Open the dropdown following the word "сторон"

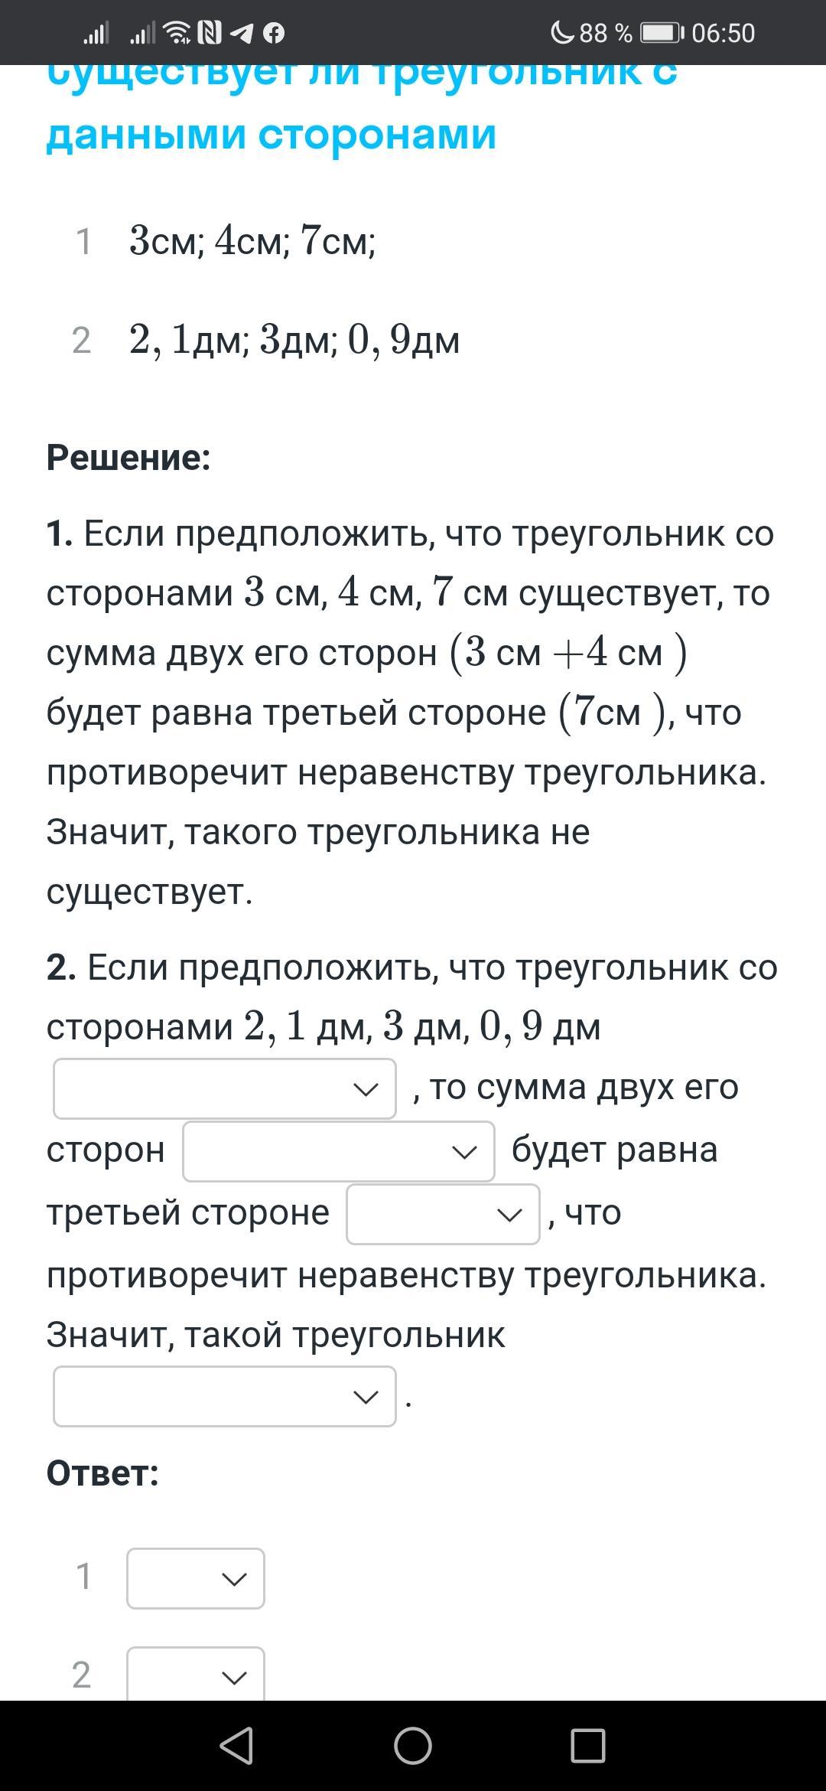pos(339,1151)
